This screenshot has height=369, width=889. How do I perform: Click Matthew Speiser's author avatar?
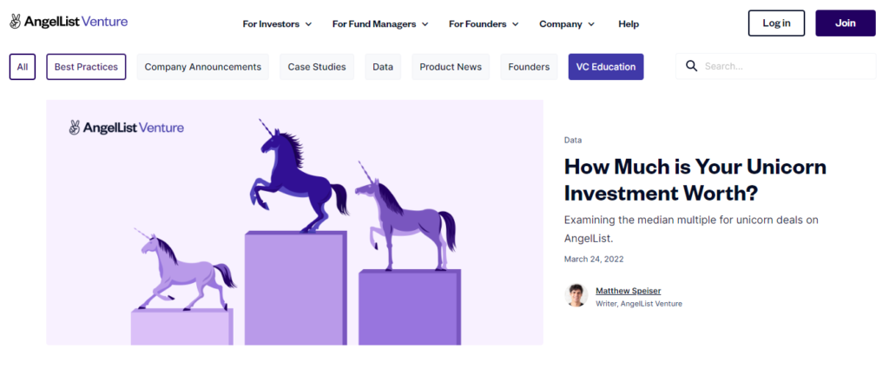pos(576,295)
